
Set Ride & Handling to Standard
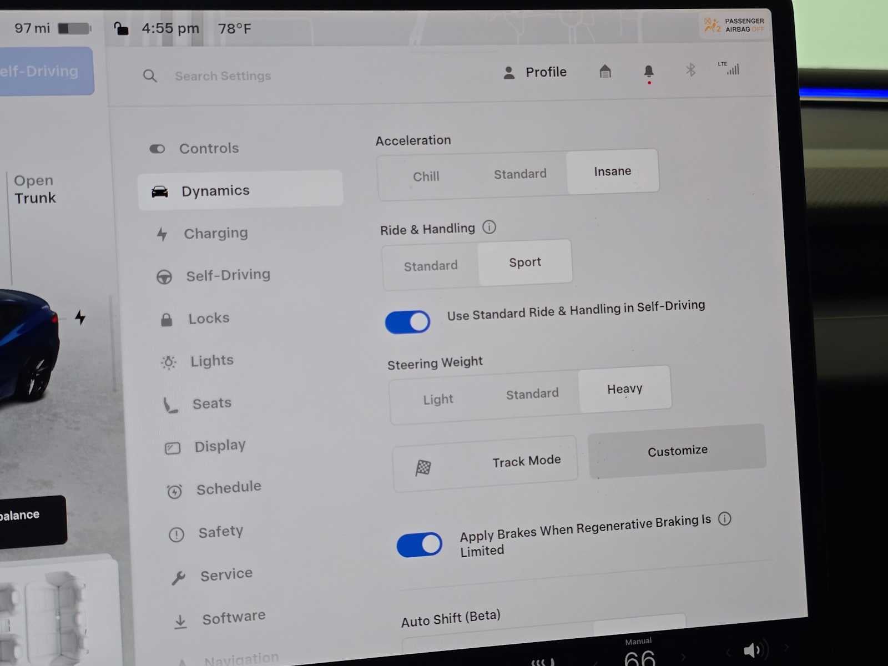pos(431,266)
